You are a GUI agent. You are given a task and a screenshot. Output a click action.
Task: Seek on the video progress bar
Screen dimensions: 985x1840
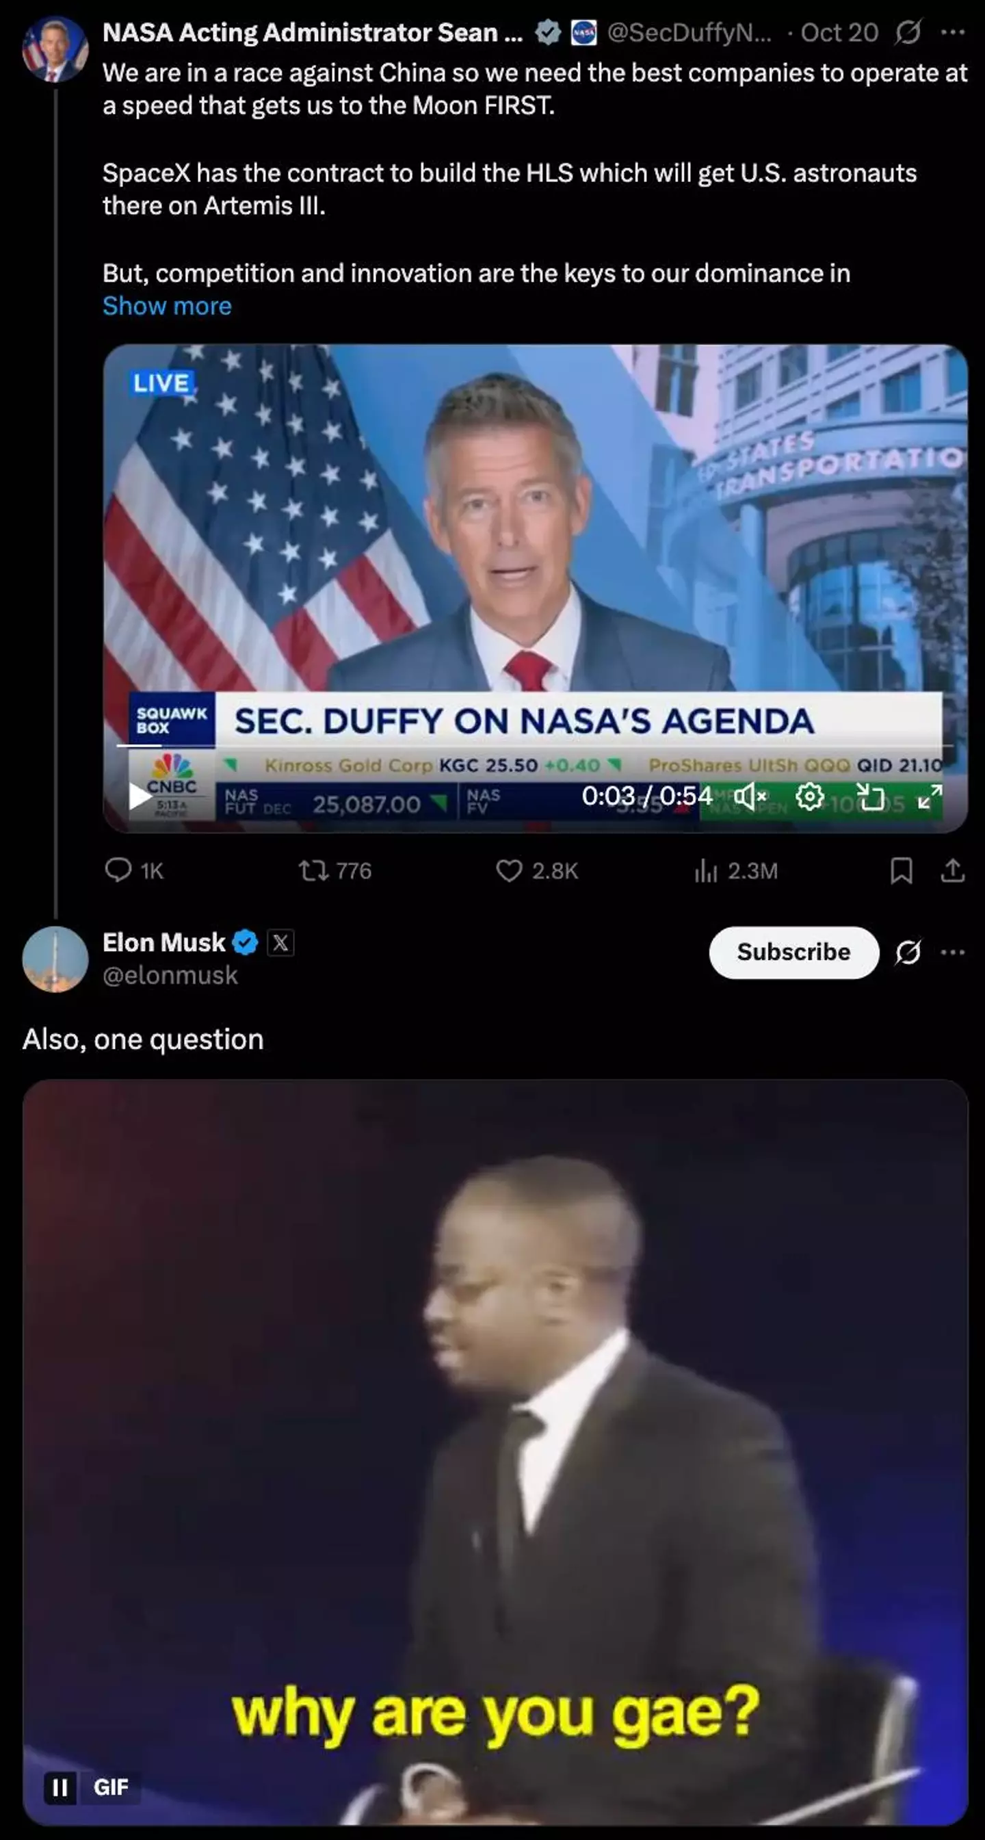(x=534, y=745)
